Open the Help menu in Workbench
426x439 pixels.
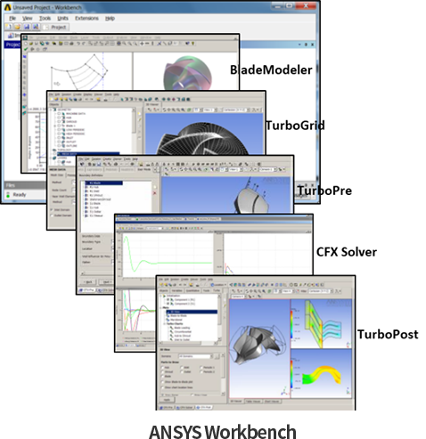pyautogui.click(x=110, y=19)
